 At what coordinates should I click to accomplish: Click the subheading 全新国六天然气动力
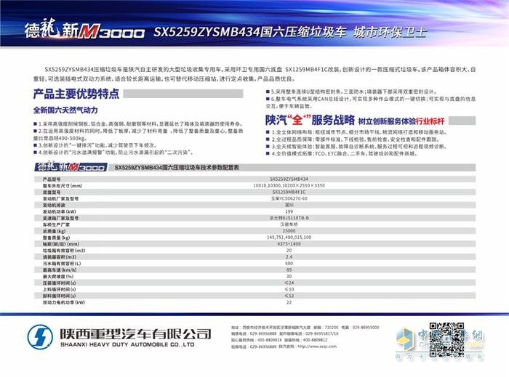(65, 110)
